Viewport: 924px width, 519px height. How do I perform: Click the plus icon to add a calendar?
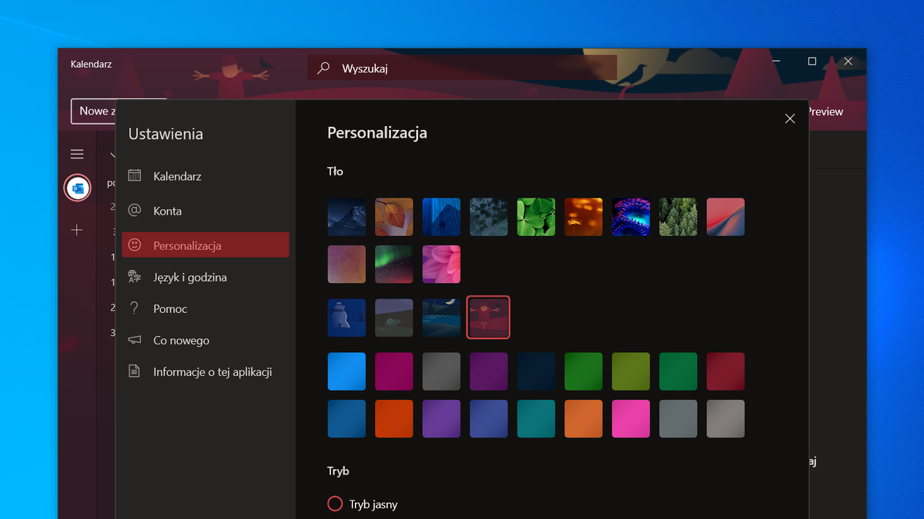77,229
